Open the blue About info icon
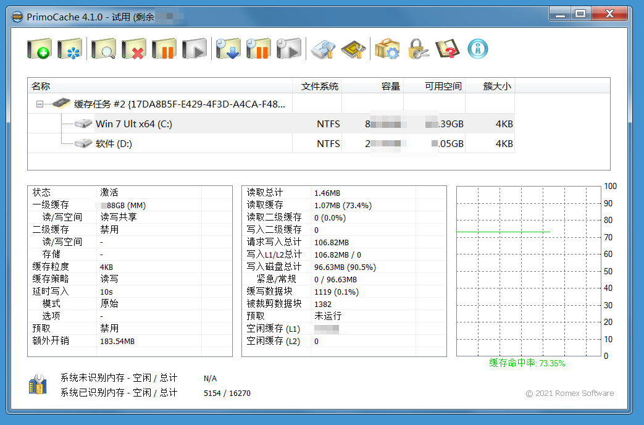644x425 pixels. pyautogui.click(x=478, y=49)
